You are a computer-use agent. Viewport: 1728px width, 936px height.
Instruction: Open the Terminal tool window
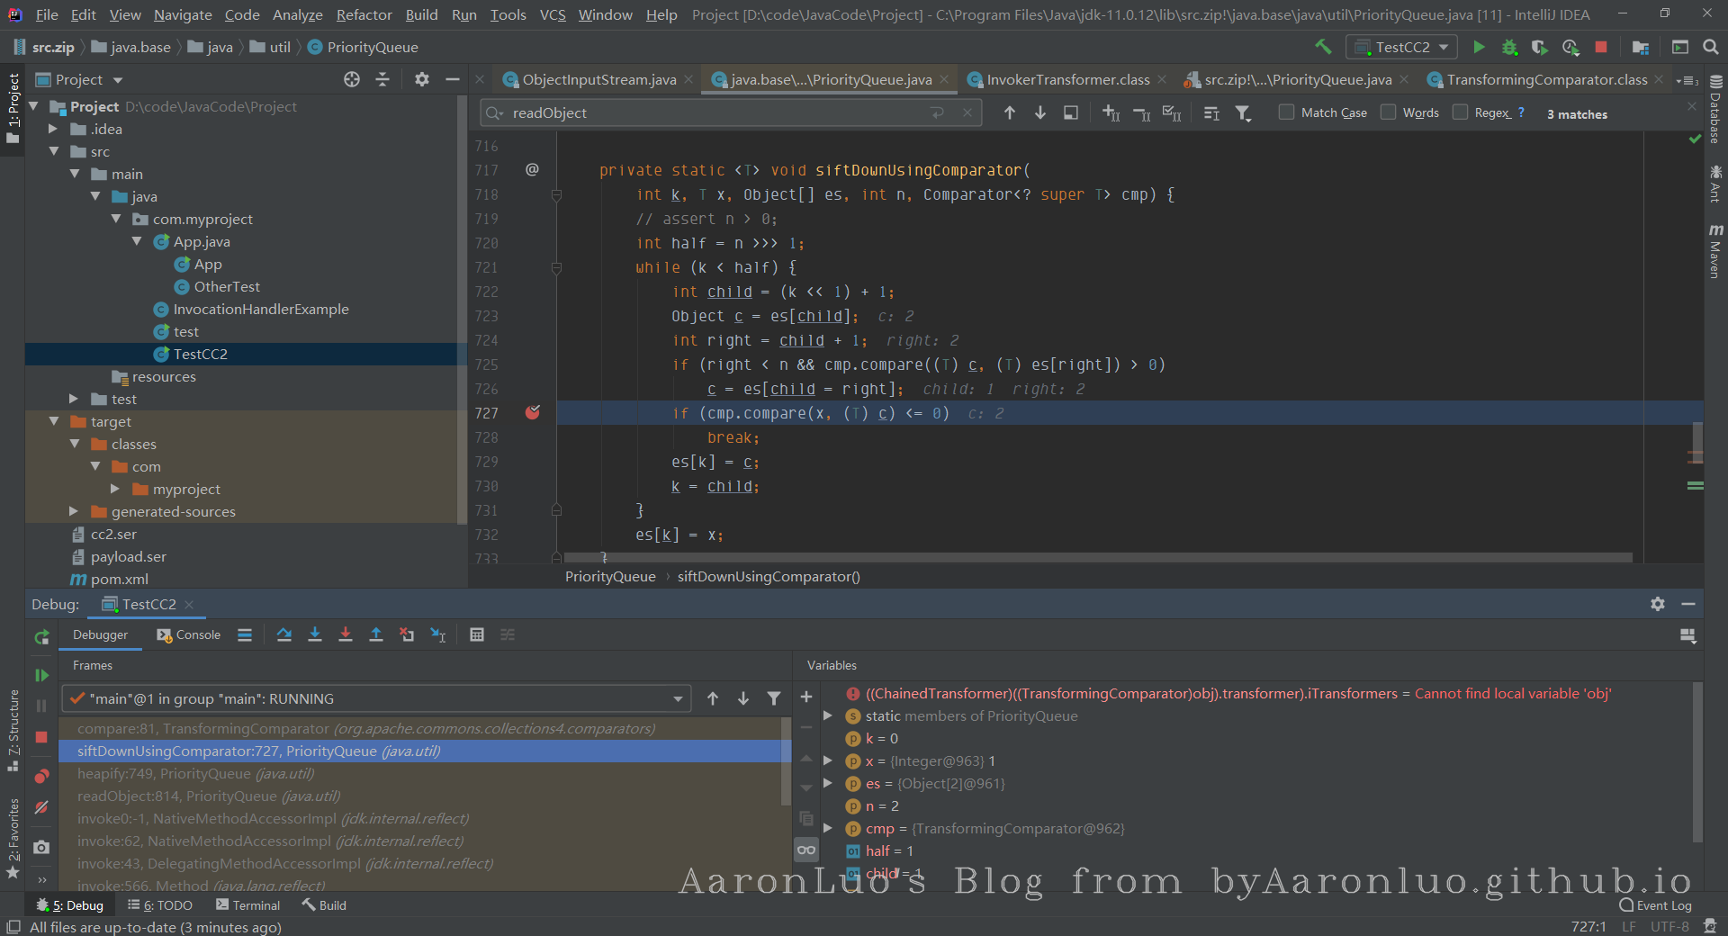tap(248, 905)
